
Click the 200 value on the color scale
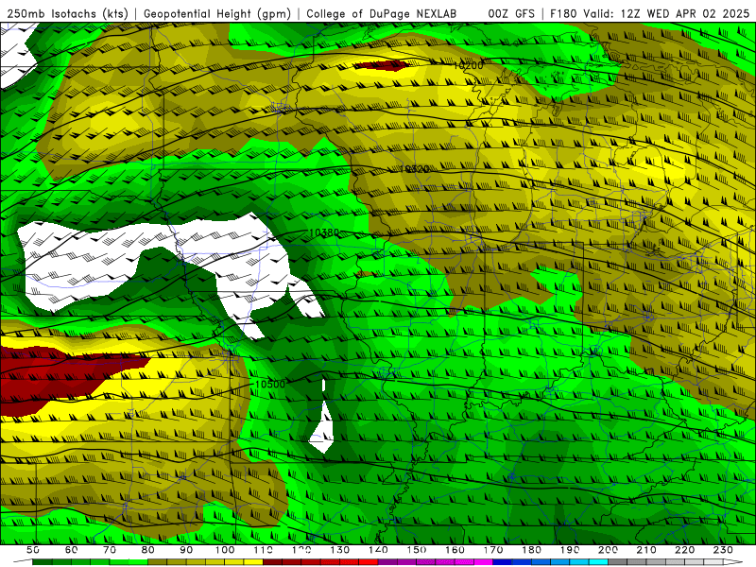[609, 550]
